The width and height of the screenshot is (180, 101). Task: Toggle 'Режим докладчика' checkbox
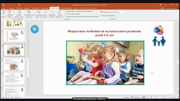(x=101, y=16)
